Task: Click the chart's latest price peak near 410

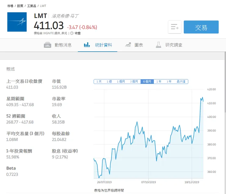Action: tap(202, 98)
